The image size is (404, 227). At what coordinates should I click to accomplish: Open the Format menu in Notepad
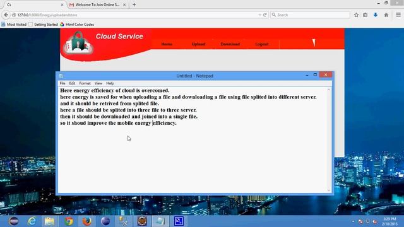[x=85, y=83]
